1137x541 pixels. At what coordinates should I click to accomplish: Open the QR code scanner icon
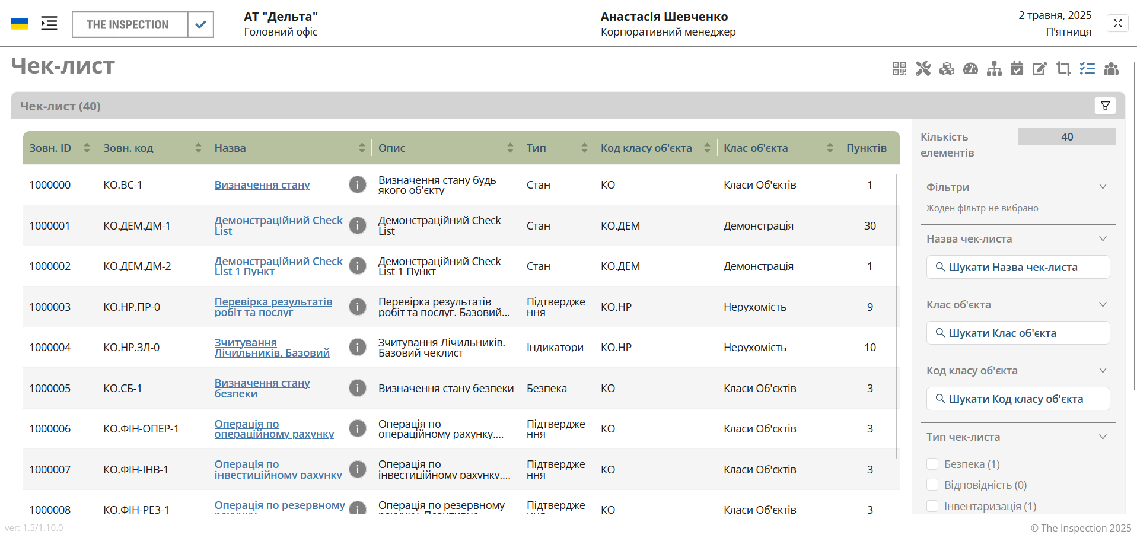[x=899, y=69]
